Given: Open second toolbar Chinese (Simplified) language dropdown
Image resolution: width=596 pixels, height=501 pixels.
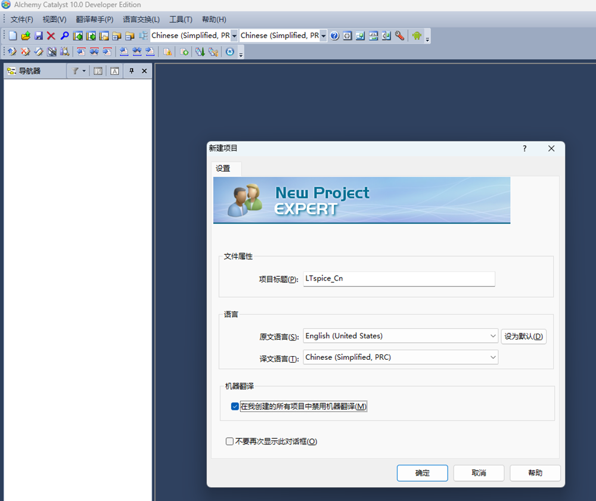Looking at the screenshot, I should click(x=324, y=36).
